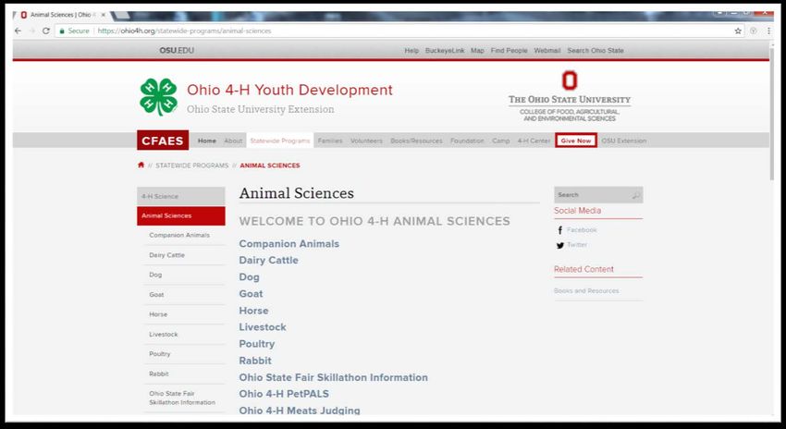This screenshot has width=786, height=429.
Task: Open the Facebook social media link
Action: point(582,230)
